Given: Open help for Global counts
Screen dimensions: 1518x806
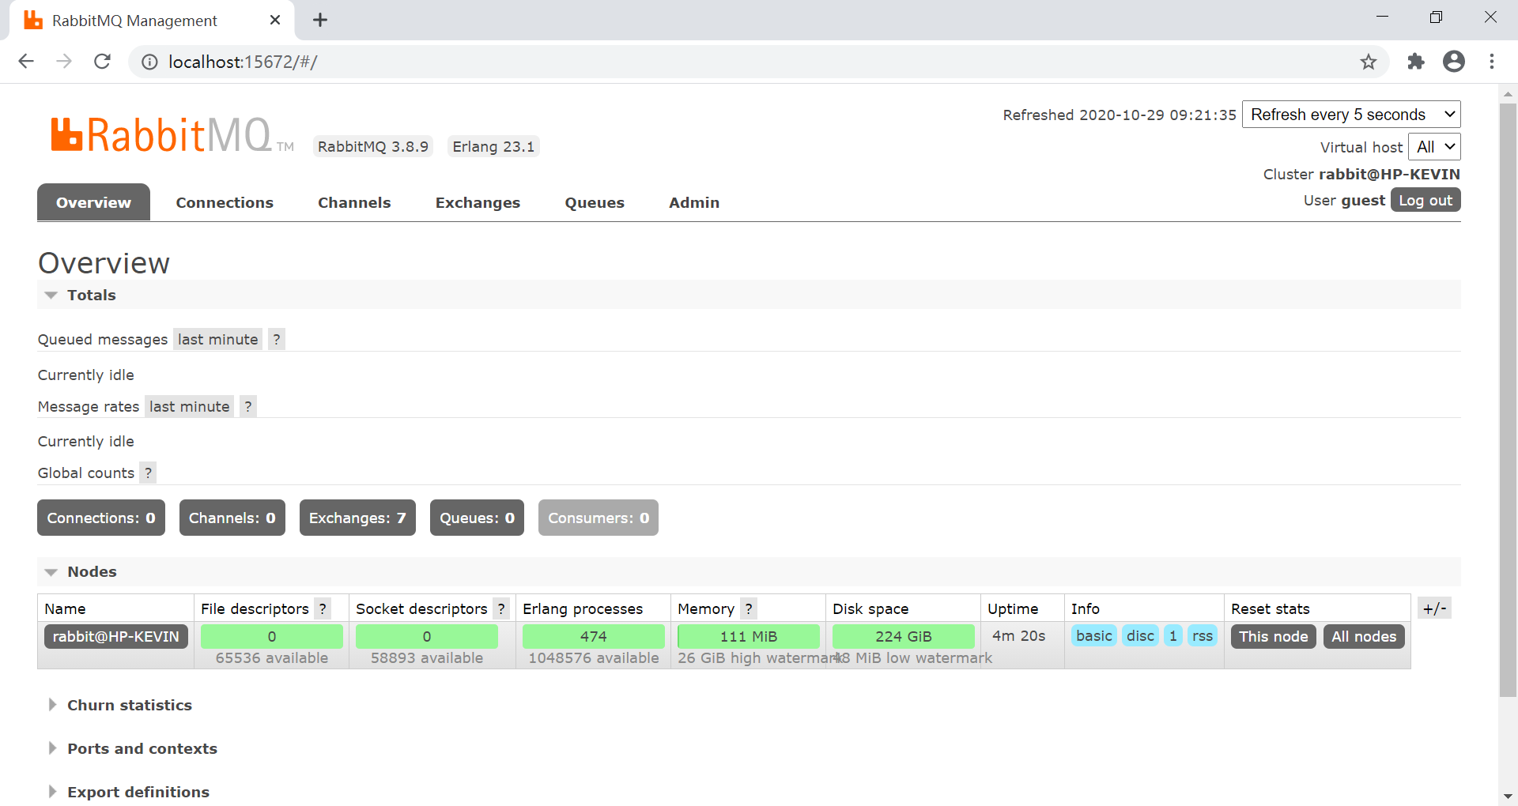Looking at the screenshot, I should click(x=148, y=473).
